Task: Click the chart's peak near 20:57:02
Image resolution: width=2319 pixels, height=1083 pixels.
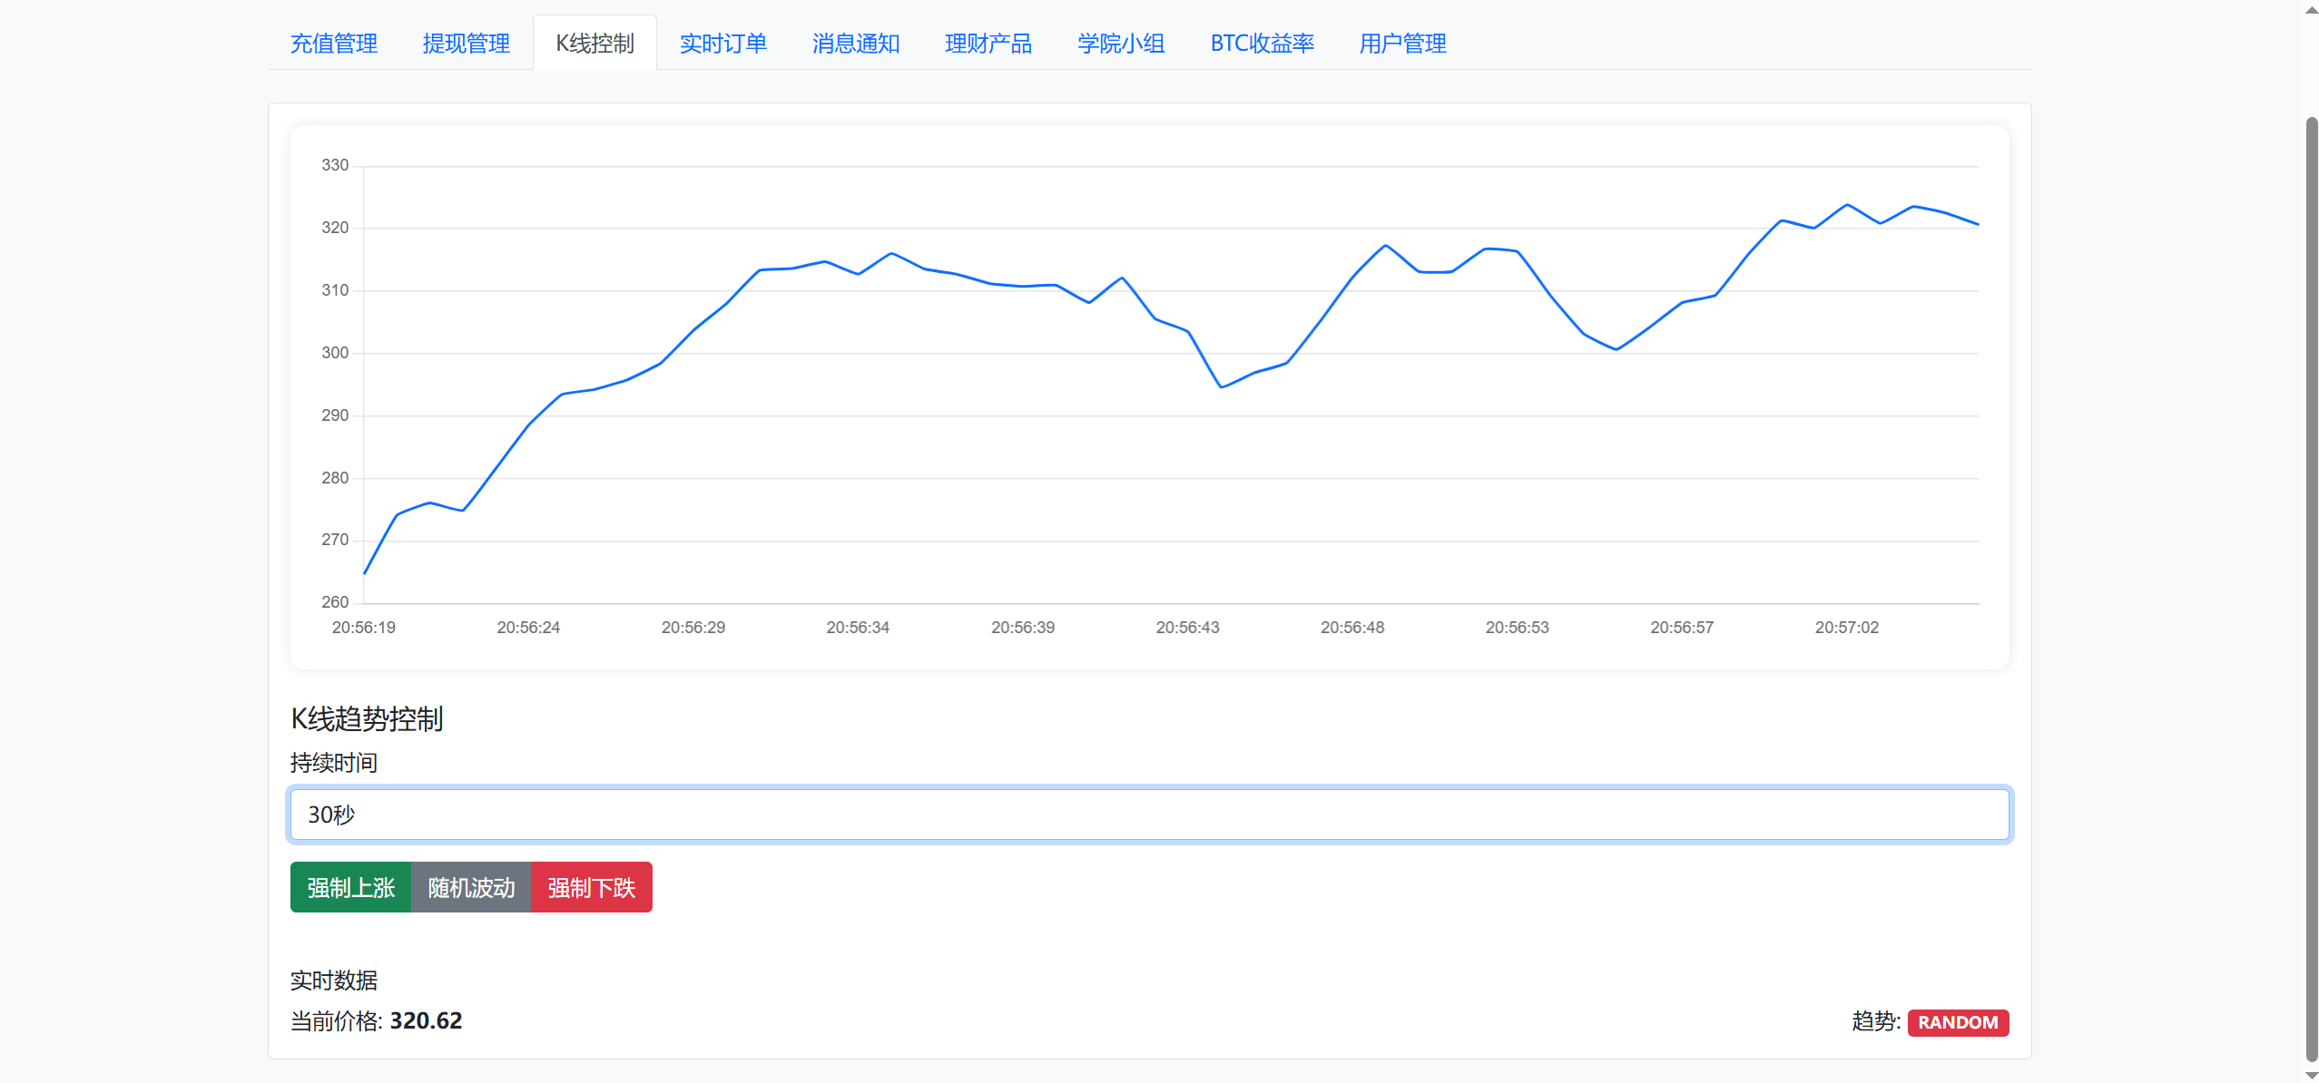Action: (1847, 205)
